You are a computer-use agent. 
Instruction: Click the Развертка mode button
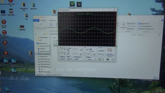point(76,59)
